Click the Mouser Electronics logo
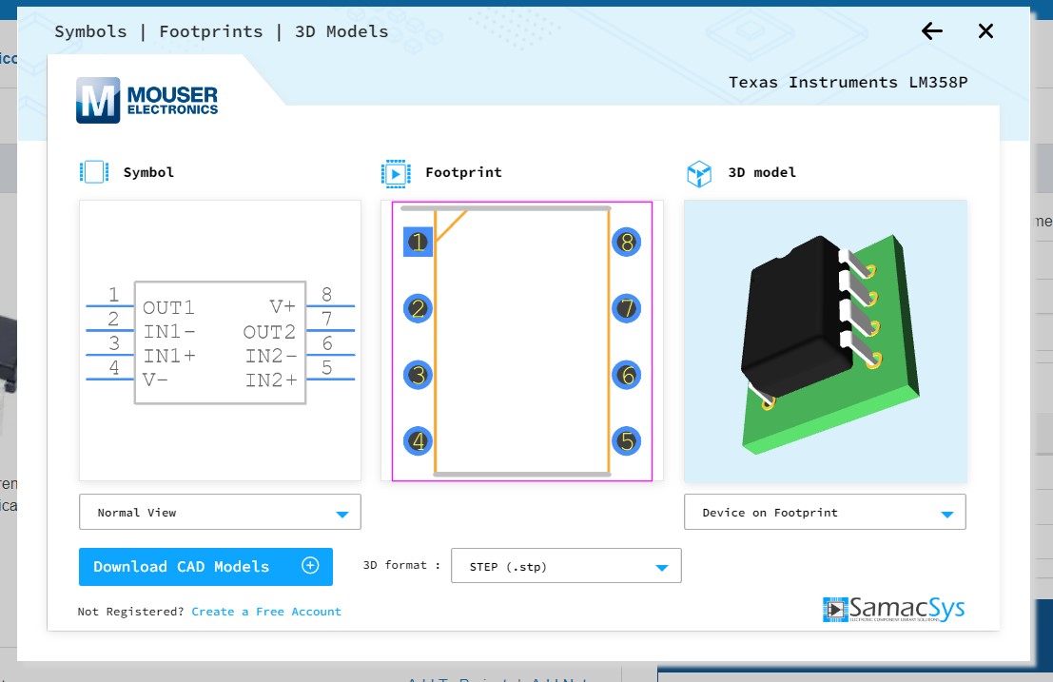 point(147,100)
